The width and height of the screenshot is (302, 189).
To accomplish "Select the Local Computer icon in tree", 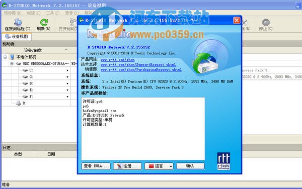I will pos(12,57).
